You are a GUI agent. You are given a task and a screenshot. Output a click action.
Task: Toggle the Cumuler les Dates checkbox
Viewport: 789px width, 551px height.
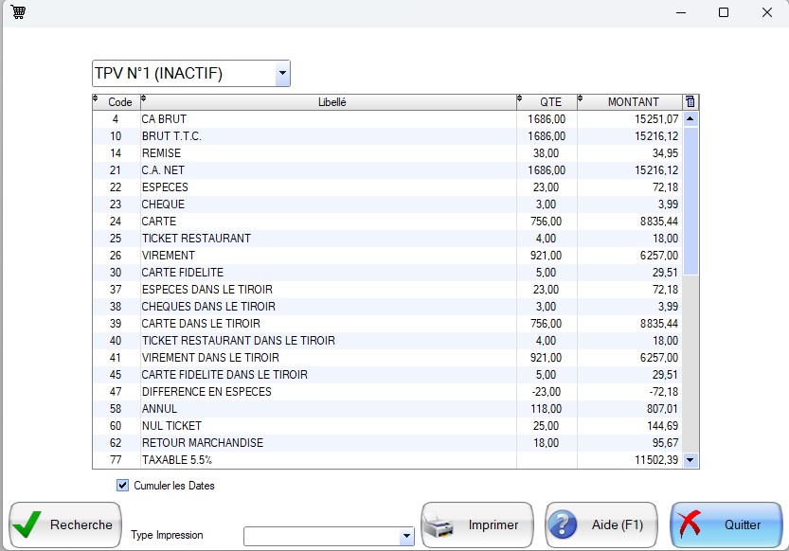[122, 486]
